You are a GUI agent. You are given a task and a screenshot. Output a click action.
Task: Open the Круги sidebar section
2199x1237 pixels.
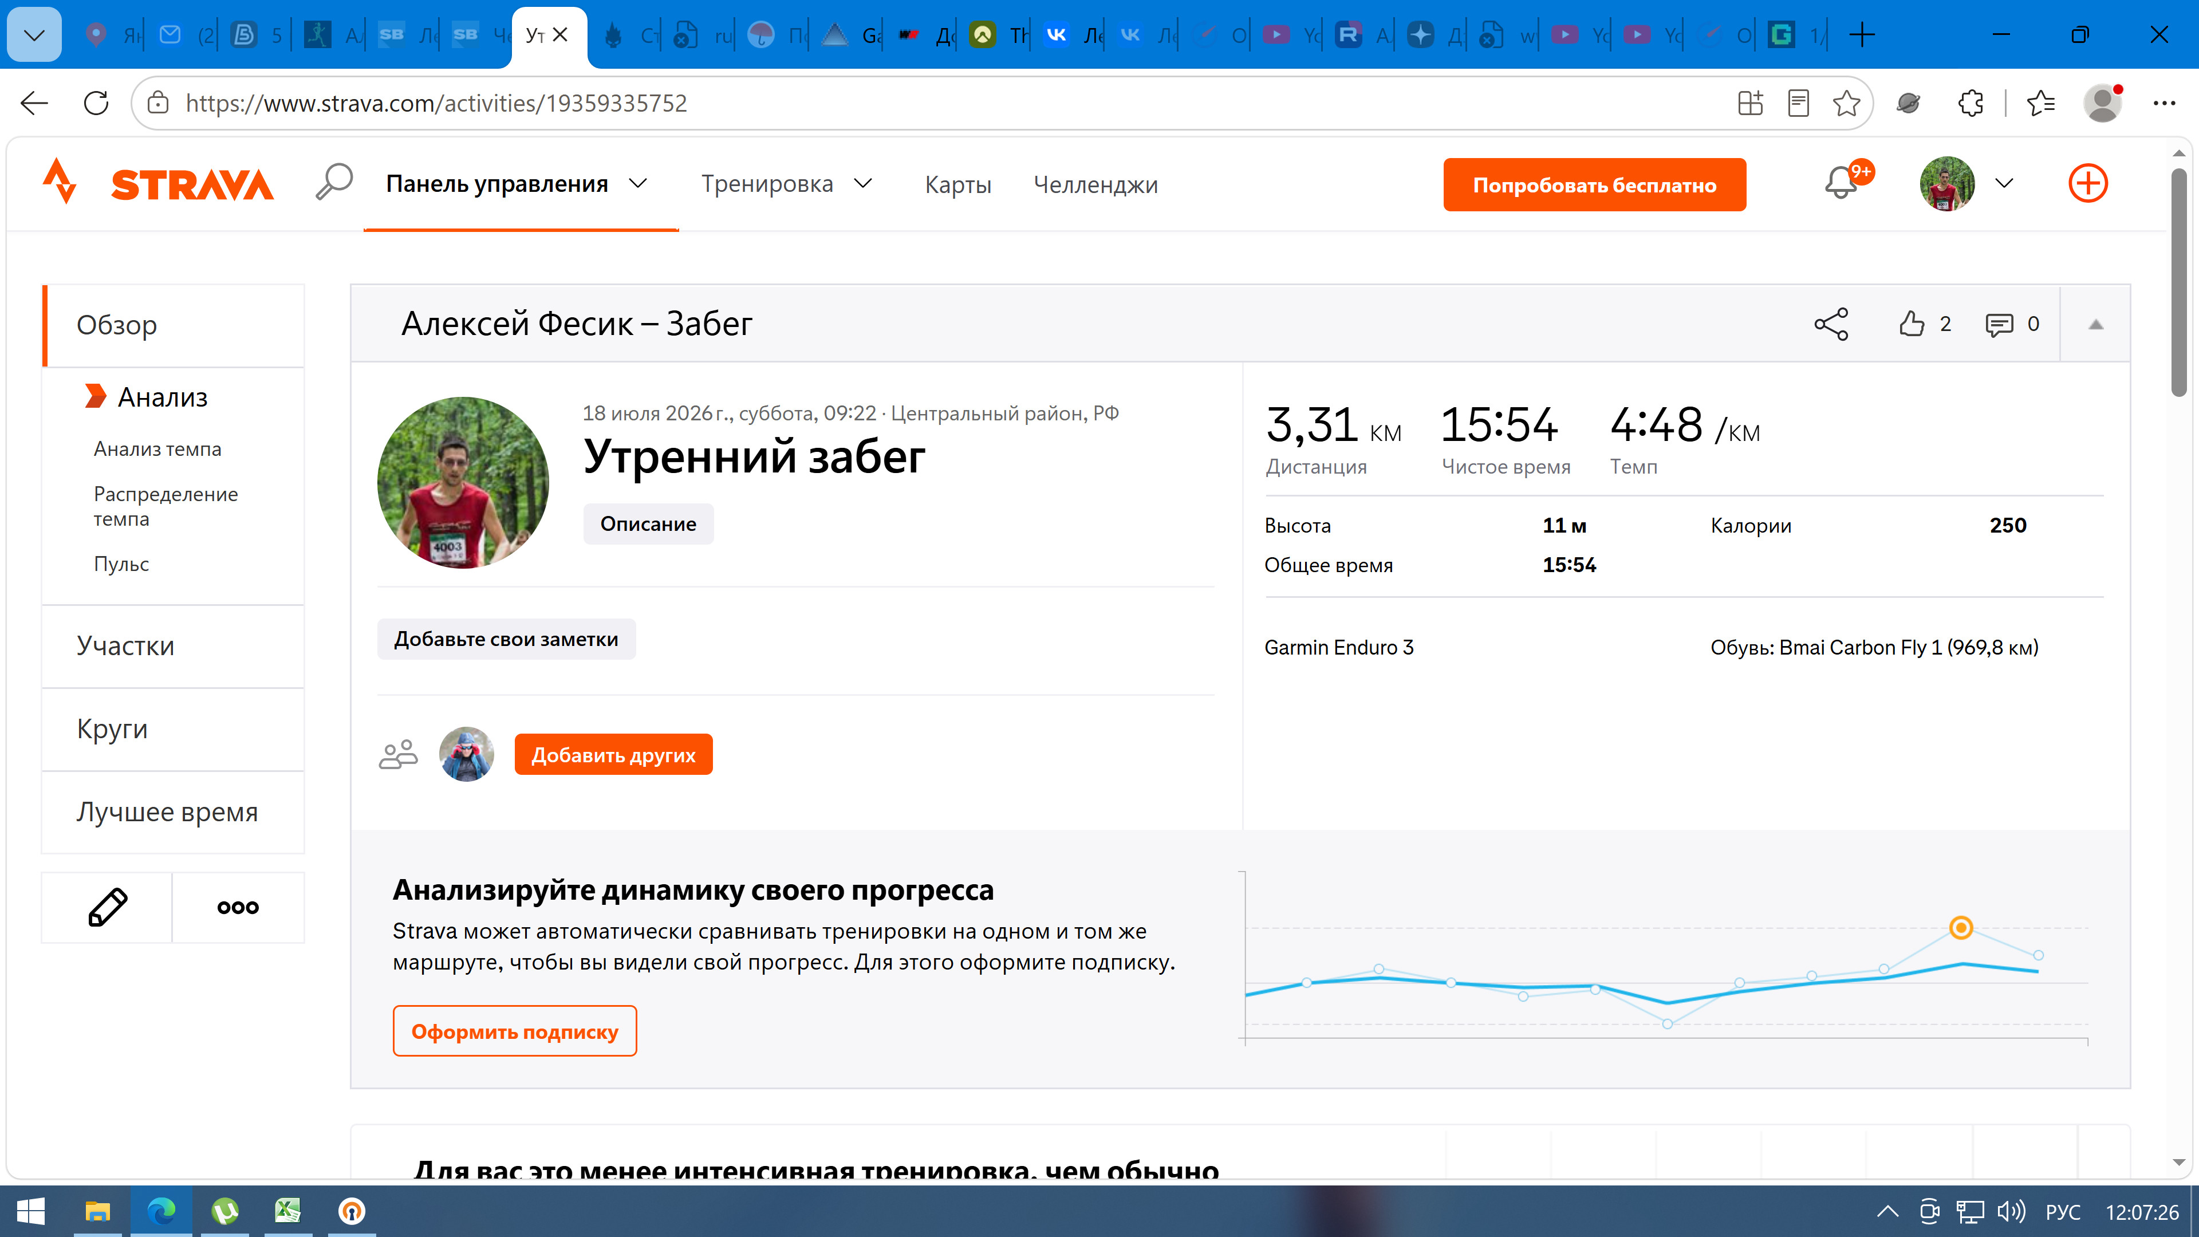click(x=174, y=729)
